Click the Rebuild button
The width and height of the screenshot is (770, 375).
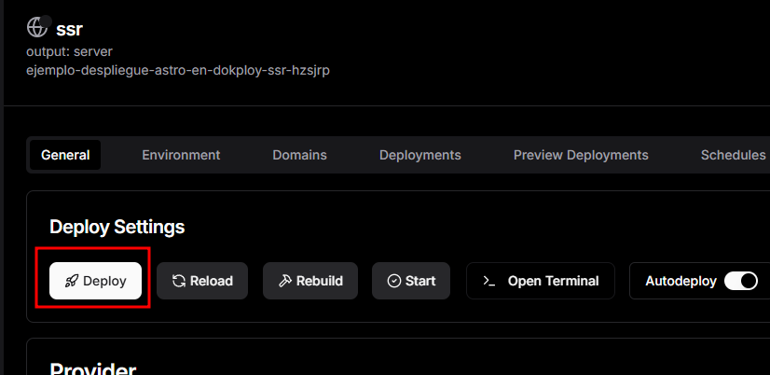coord(310,281)
